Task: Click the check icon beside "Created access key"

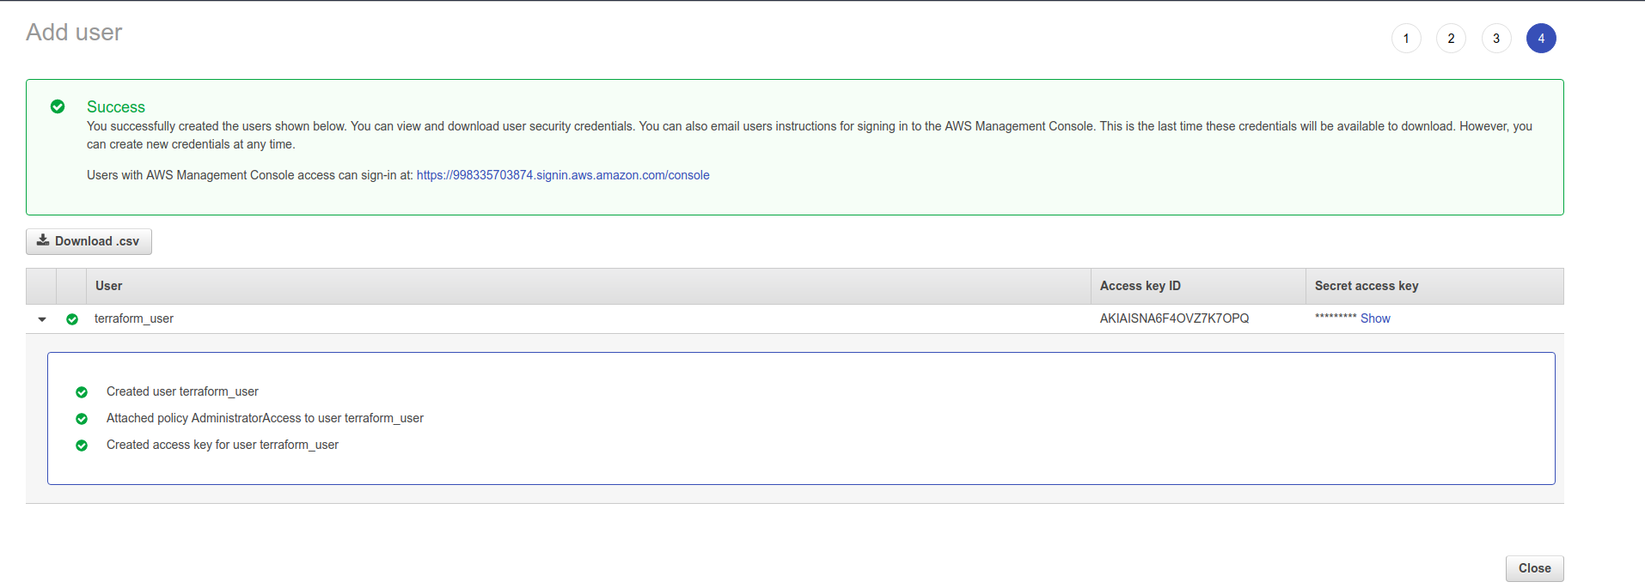Action: [x=82, y=446]
